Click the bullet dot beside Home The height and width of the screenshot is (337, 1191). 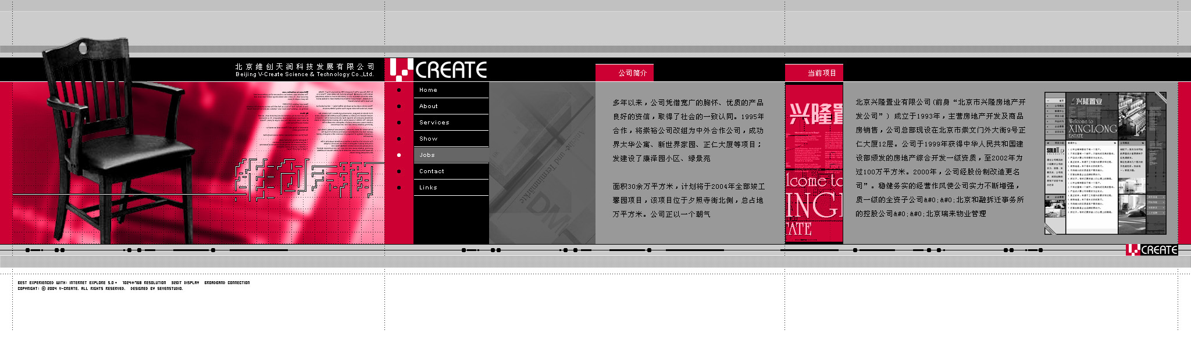click(x=399, y=90)
